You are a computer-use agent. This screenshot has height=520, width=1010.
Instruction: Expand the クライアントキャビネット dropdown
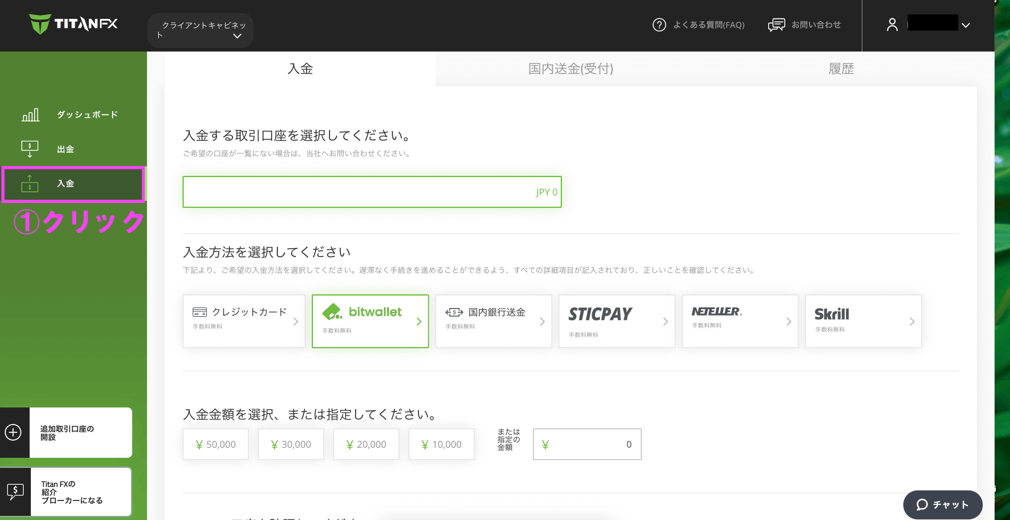(200, 30)
